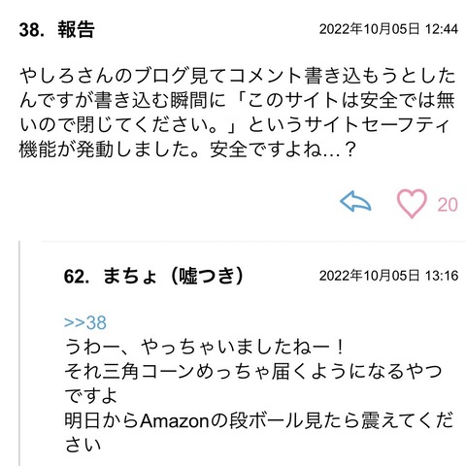Click the reply thread vertical indent bar

click(x=19, y=353)
